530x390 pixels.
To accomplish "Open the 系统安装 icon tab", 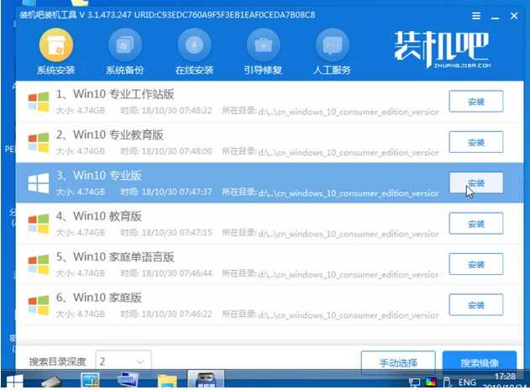I will 56,45.
